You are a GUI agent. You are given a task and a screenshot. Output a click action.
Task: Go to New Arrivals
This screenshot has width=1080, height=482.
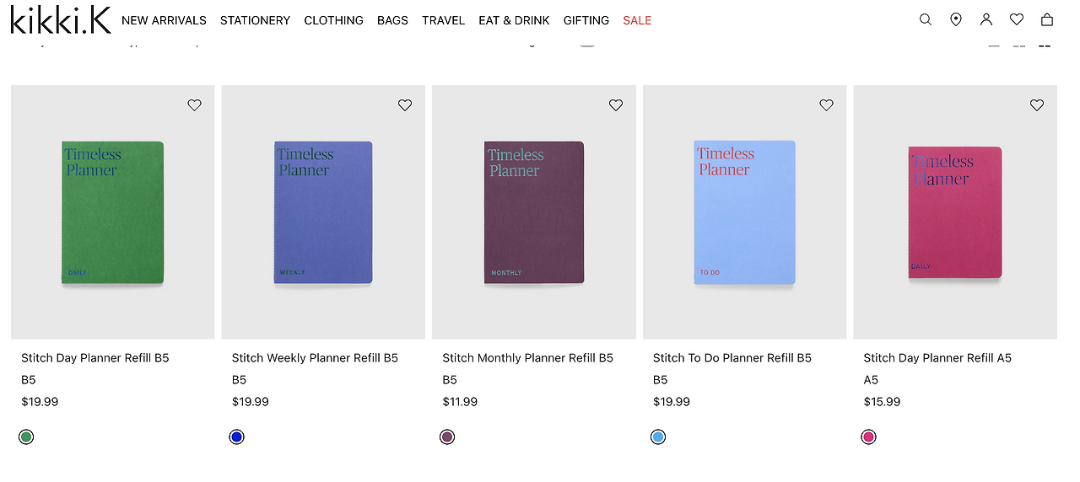(164, 20)
